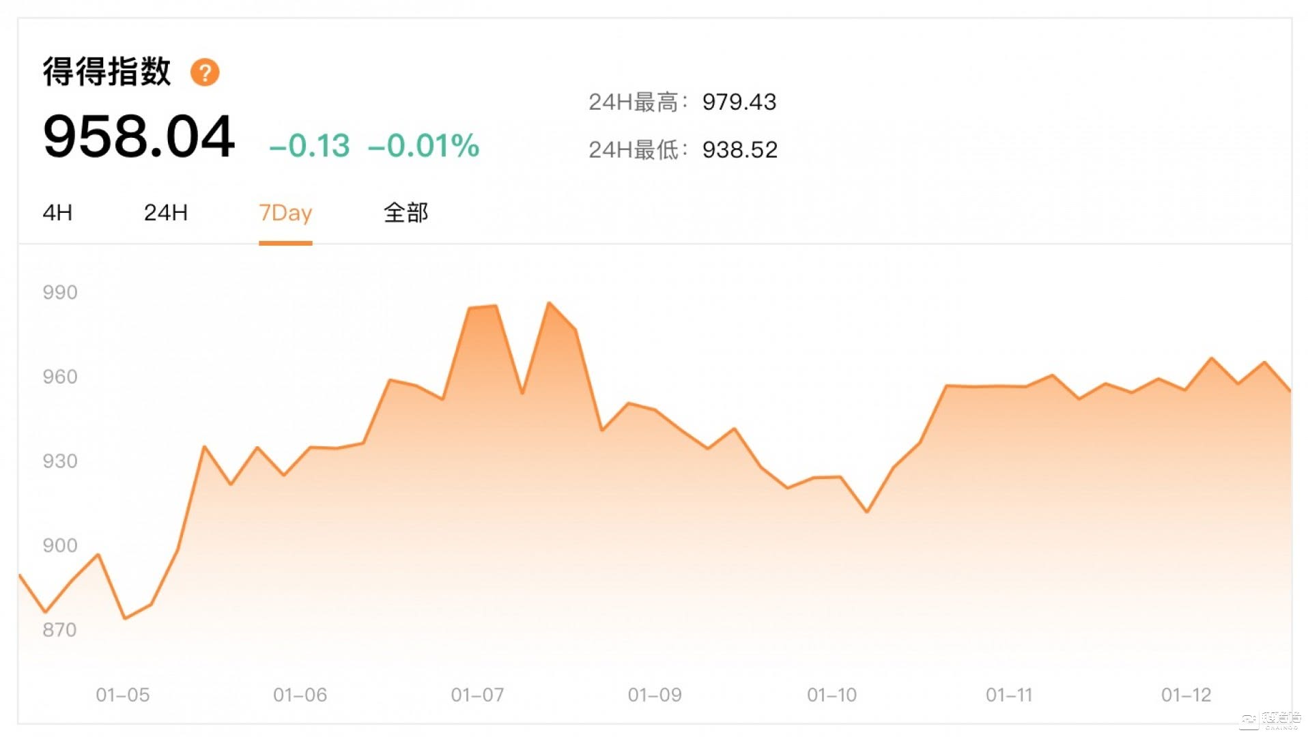The width and height of the screenshot is (1308, 737).
Task: Click the 24H最高 value 979.43
Action: click(x=739, y=102)
